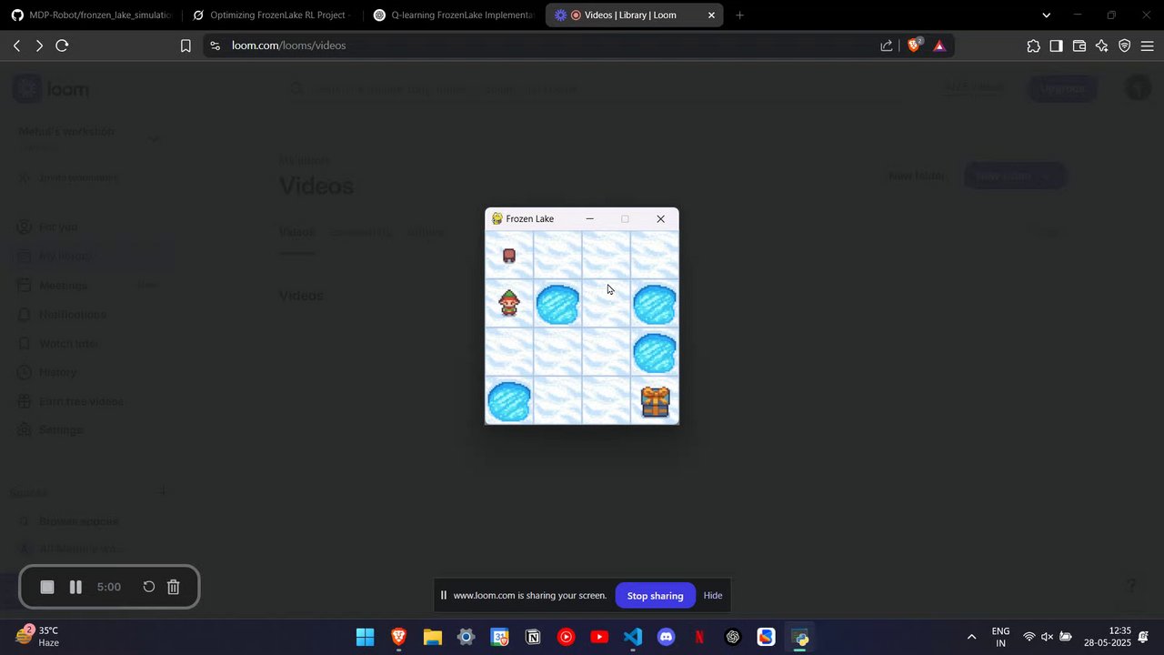Screen dimensions: 1164x655
Task: Open the tab search dropdown arrow
Action: [x=1047, y=15]
